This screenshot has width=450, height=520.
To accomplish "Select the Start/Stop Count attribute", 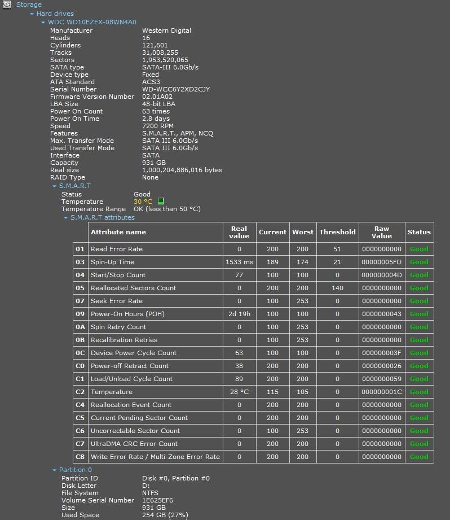I will tap(118, 275).
